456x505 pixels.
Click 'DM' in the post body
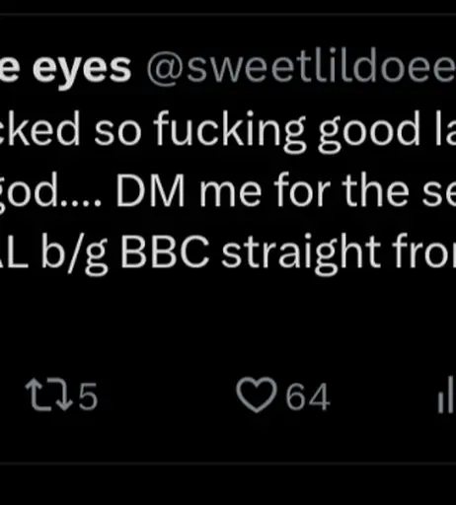[150, 191]
